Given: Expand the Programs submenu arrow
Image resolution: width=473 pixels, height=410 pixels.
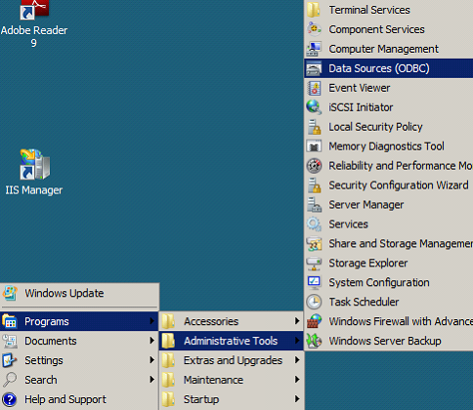Looking at the screenshot, I should pos(151,321).
